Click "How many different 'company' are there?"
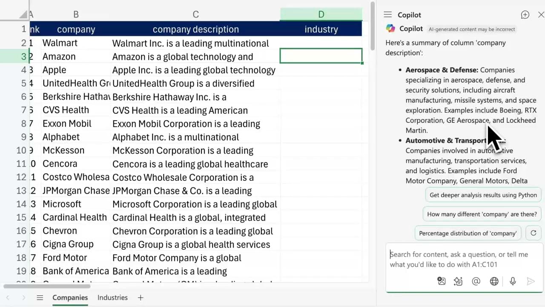The width and height of the screenshot is (545, 307). 482,214
